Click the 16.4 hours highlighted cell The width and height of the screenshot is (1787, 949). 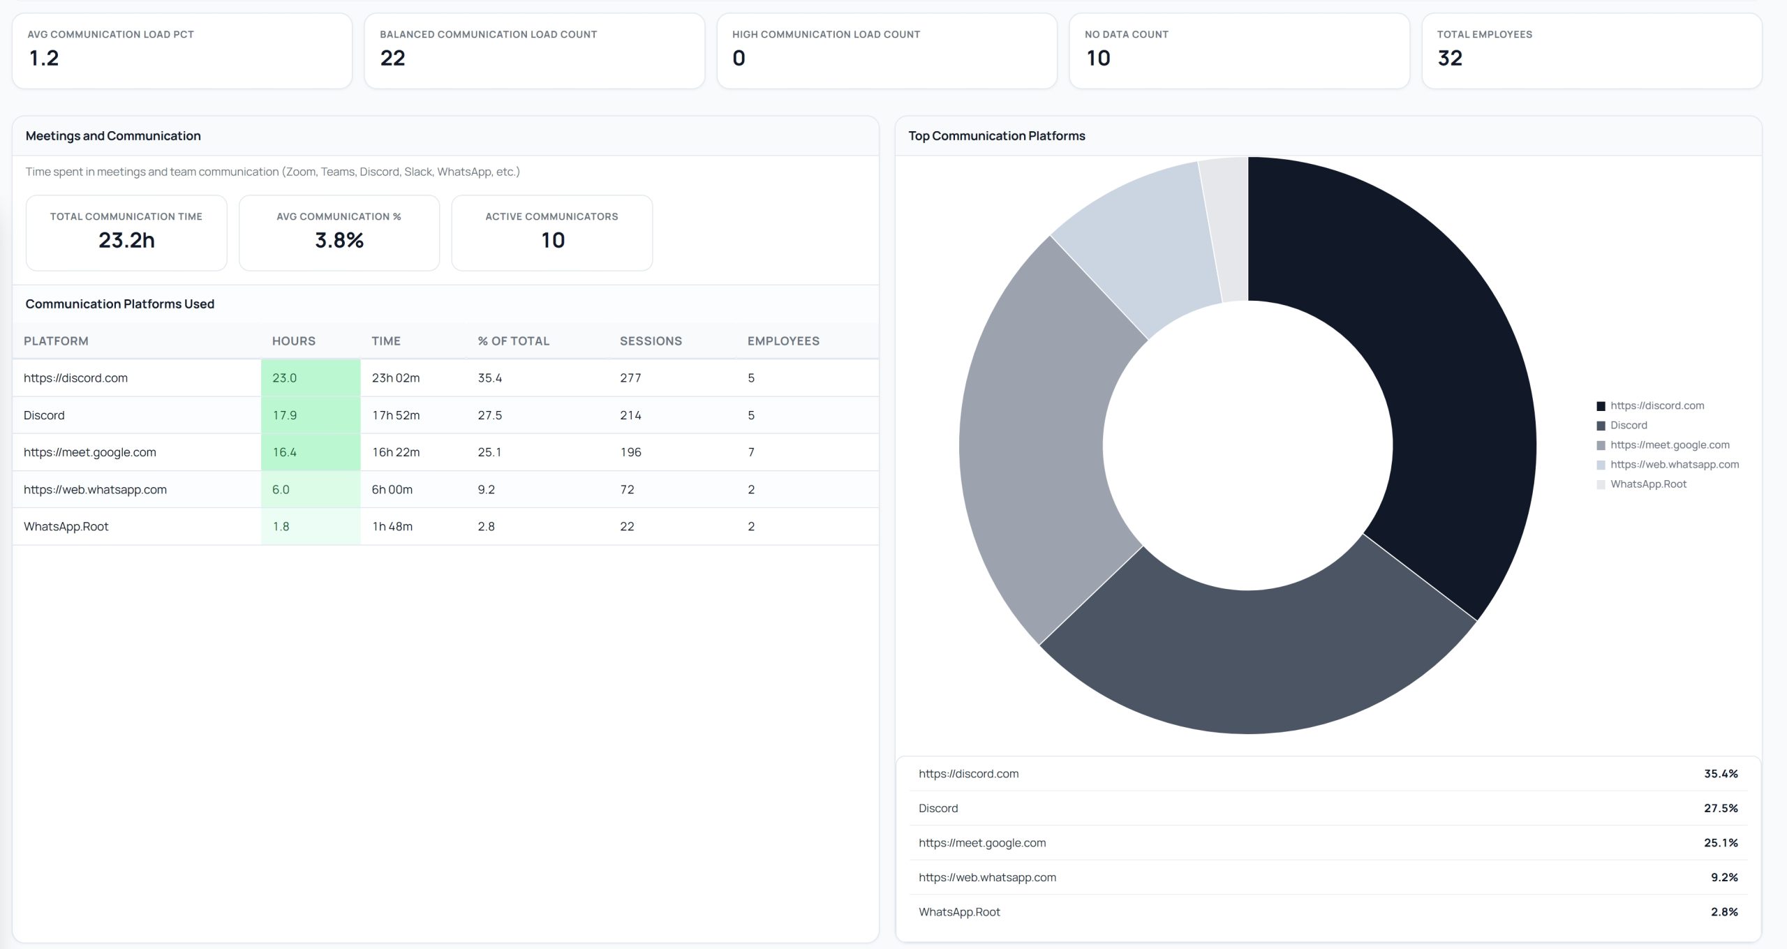point(311,452)
